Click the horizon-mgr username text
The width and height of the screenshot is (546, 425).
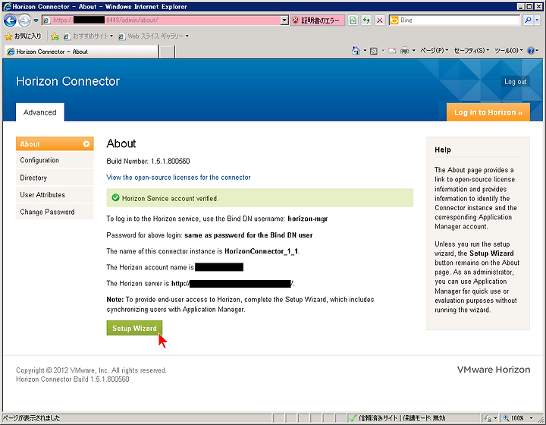click(307, 219)
